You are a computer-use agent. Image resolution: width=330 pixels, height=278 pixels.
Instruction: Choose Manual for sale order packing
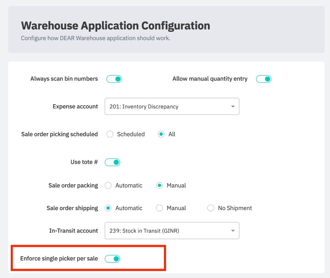coord(159,186)
